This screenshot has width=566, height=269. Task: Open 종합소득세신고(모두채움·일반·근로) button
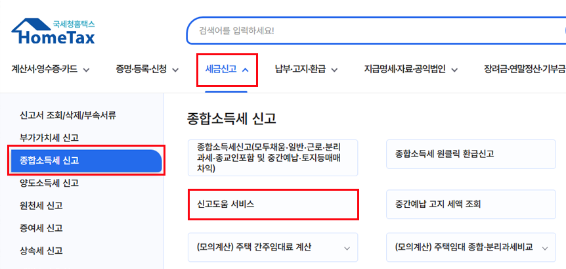[273, 158]
